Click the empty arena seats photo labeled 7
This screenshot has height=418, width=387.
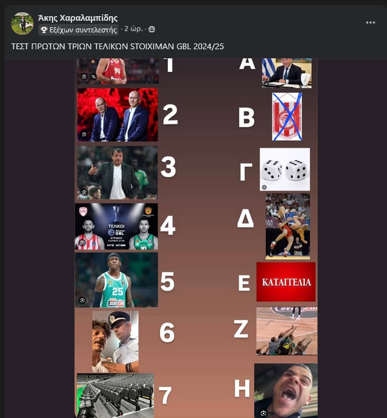(x=115, y=395)
